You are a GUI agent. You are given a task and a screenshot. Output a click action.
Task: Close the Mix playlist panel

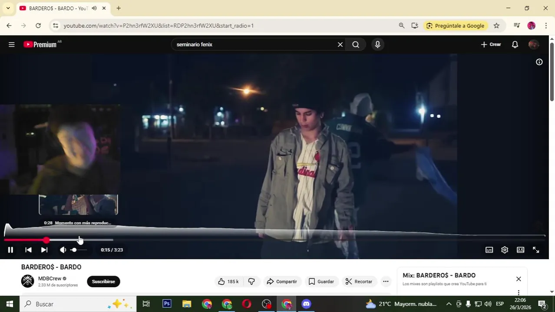519,279
